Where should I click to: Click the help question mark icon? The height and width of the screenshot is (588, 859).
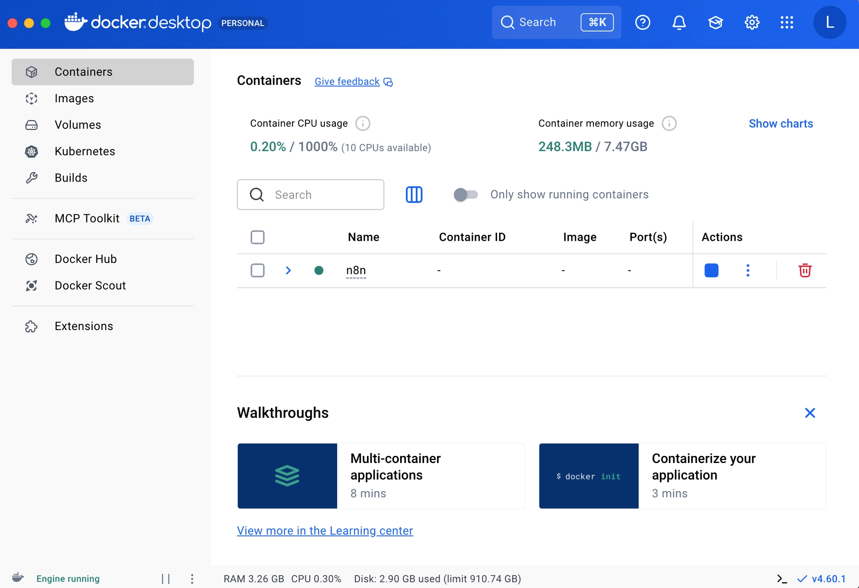(642, 22)
